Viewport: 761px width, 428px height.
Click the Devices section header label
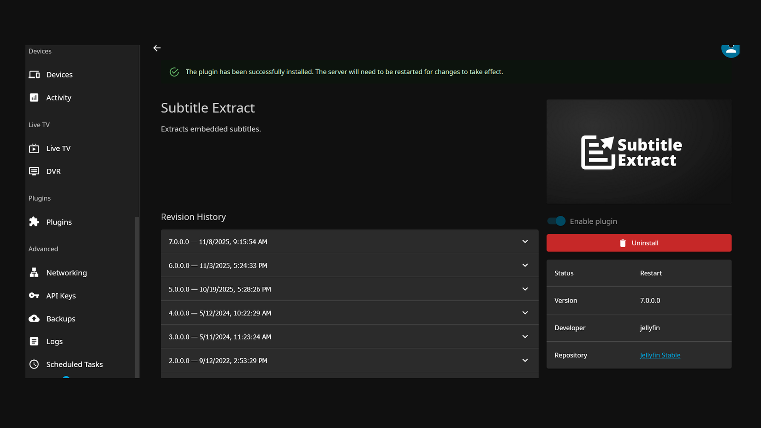[40, 51]
